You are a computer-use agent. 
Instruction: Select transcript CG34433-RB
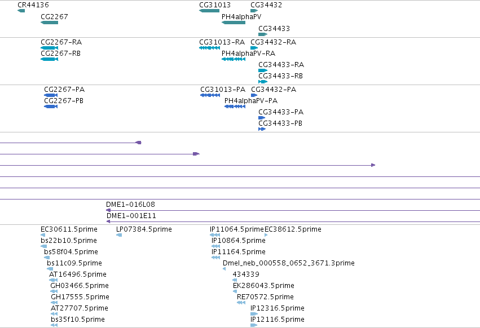(x=263, y=82)
